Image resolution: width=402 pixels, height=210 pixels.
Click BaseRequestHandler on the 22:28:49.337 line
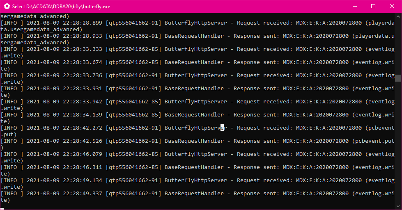(x=194, y=194)
